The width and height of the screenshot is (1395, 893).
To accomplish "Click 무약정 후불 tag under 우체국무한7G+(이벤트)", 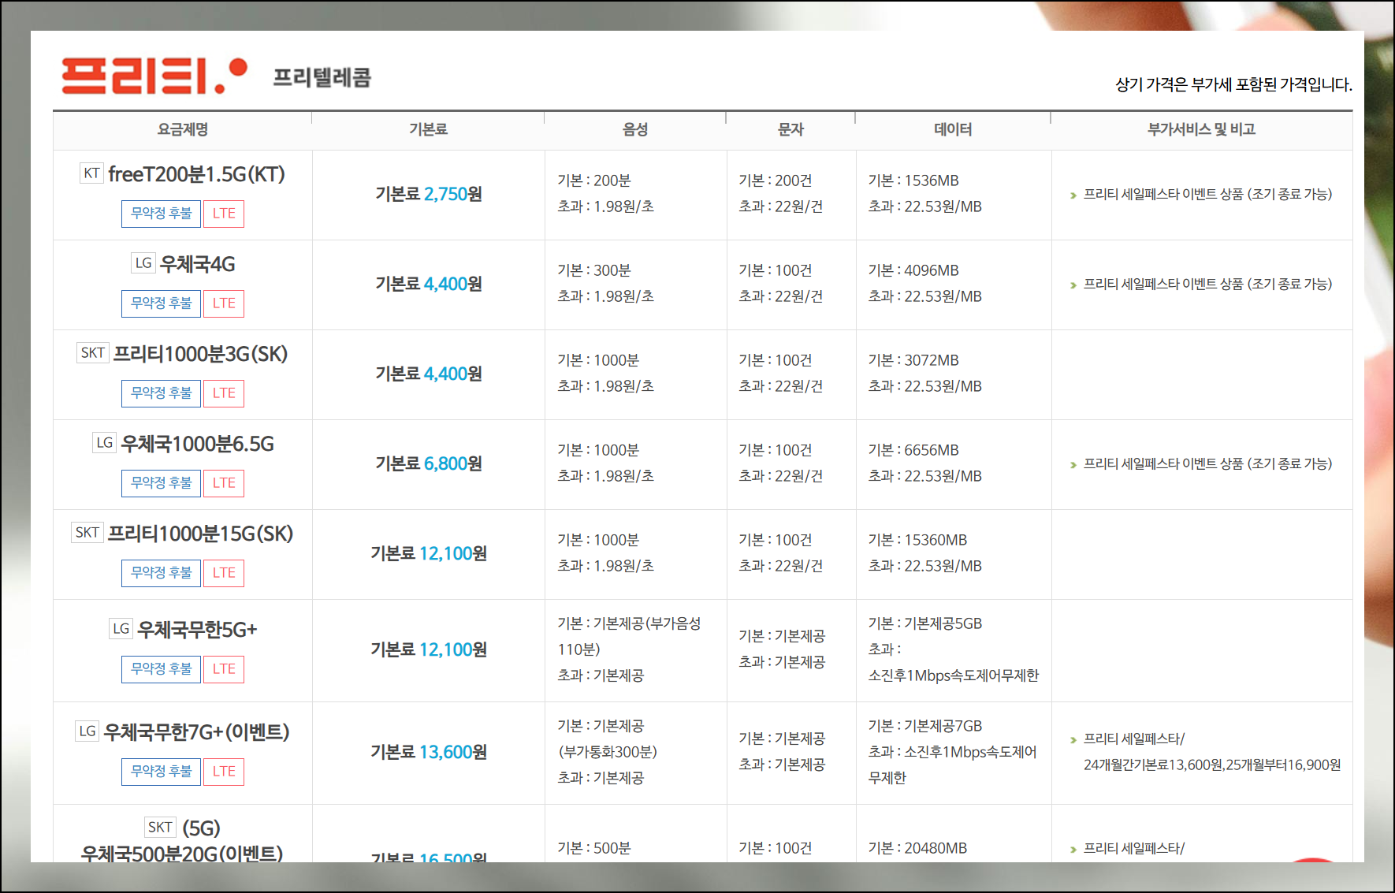I will (x=162, y=772).
